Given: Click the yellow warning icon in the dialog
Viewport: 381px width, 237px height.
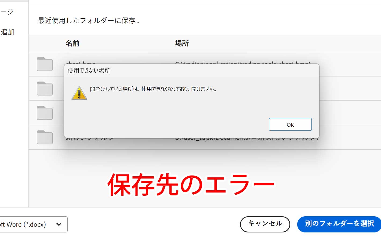Looking at the screenshot, I should click(79, 93).
